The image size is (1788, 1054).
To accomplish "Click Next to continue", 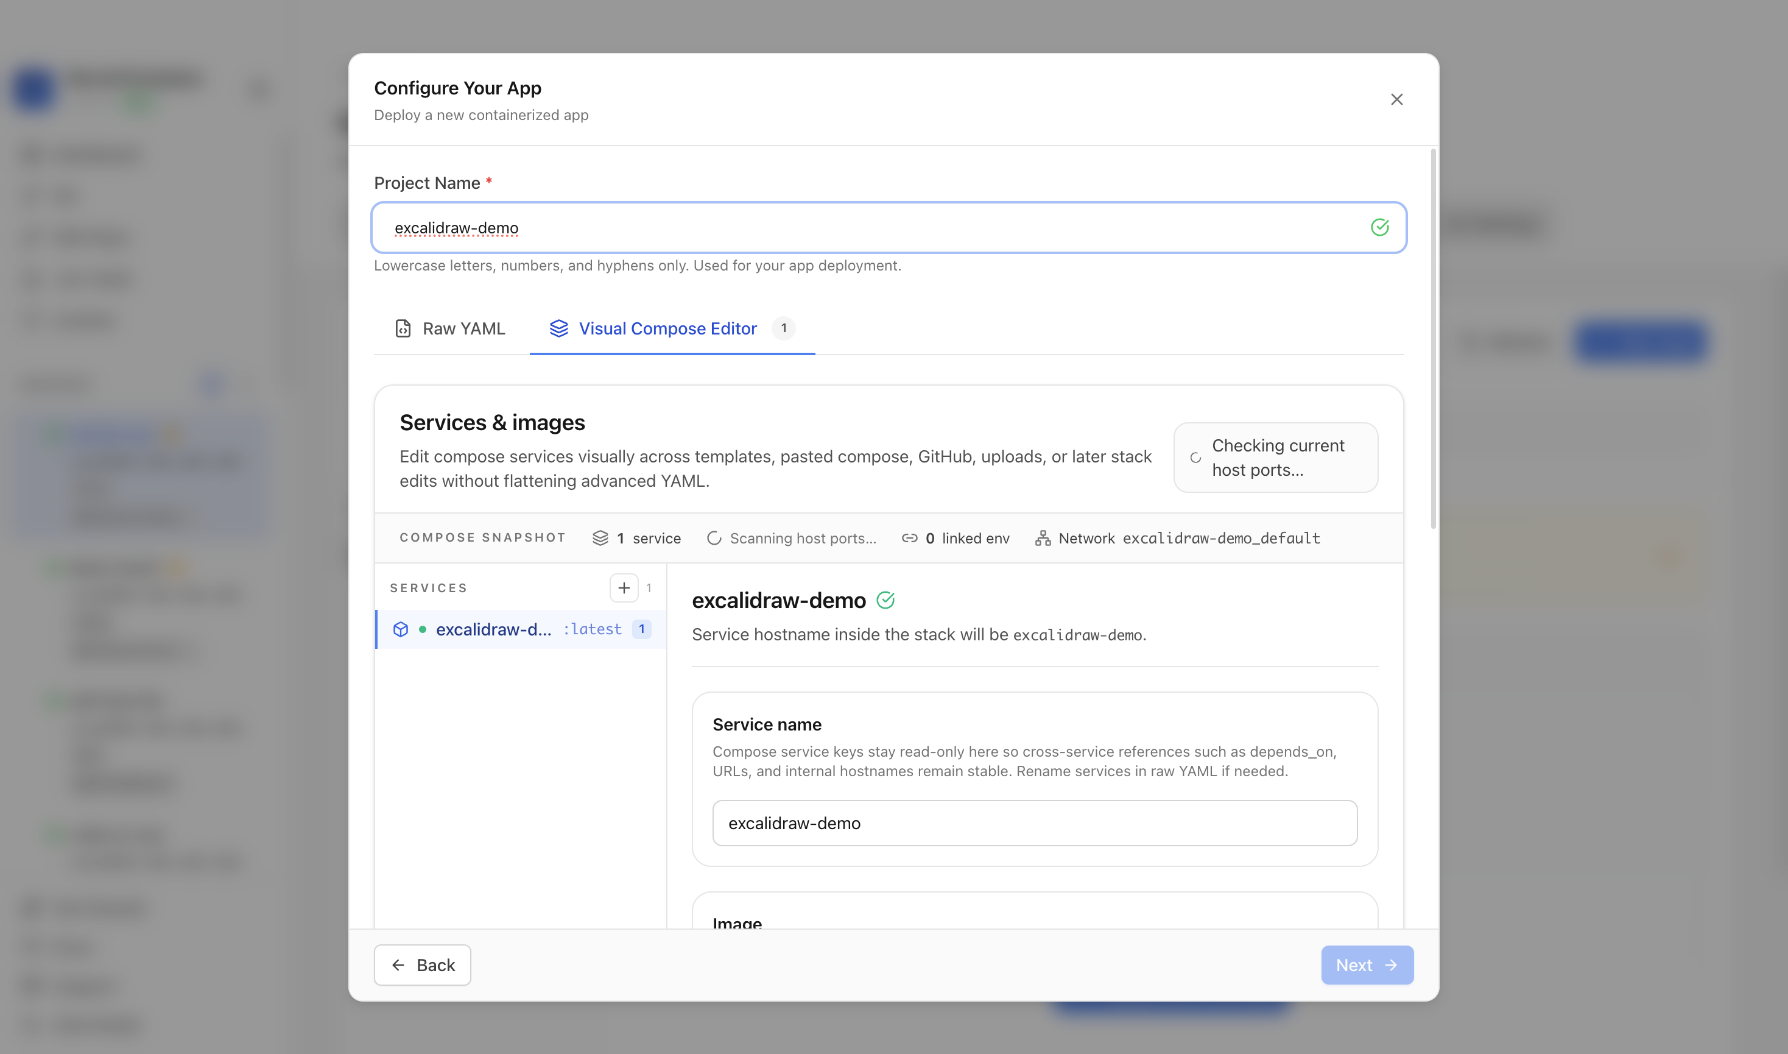I will pos(1367,964).
